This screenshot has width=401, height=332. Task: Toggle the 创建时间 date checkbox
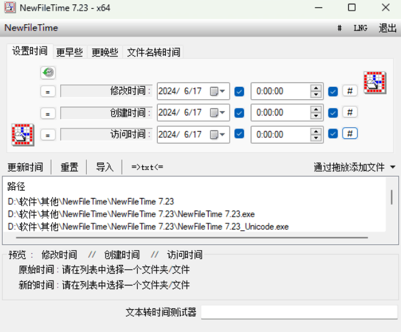(x=239, y=113)
